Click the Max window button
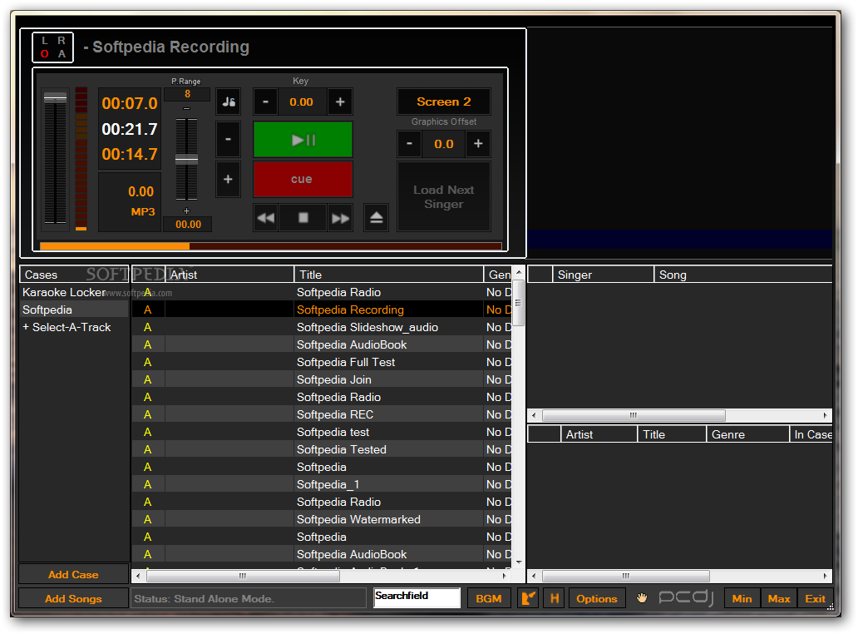This screenshot has width=858, height=634. pyautogui.click(x=779, y=598)
